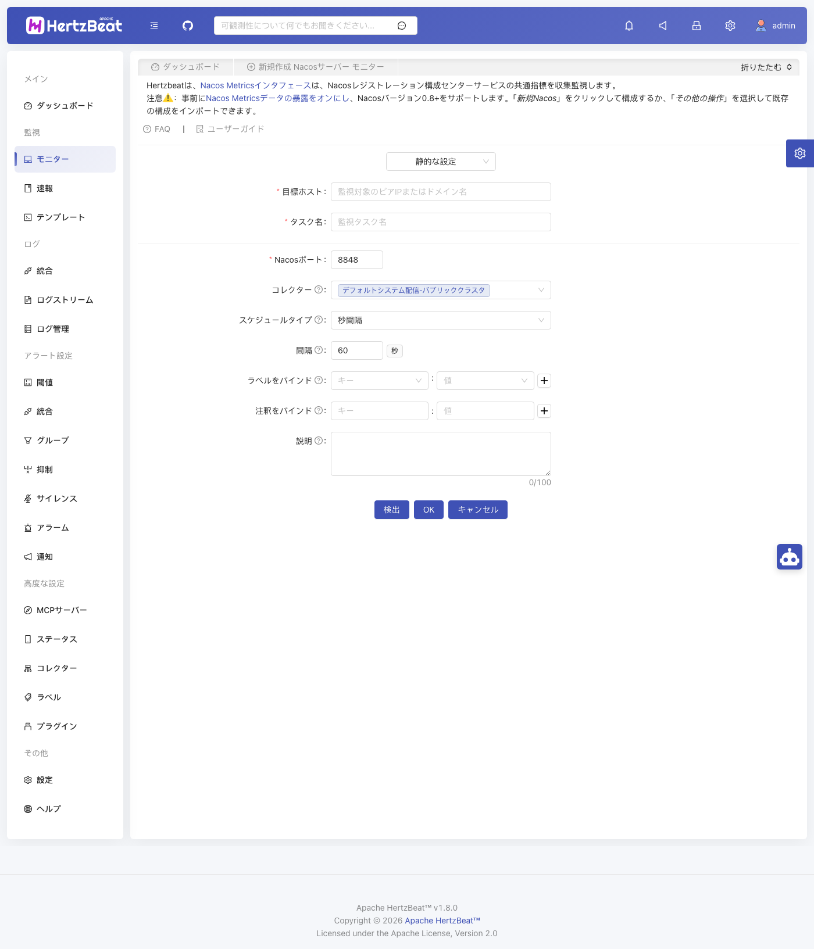Viewport: 814px width, 949px height.
Task: Focus the タスク名 input field
Action: point(441,222)
